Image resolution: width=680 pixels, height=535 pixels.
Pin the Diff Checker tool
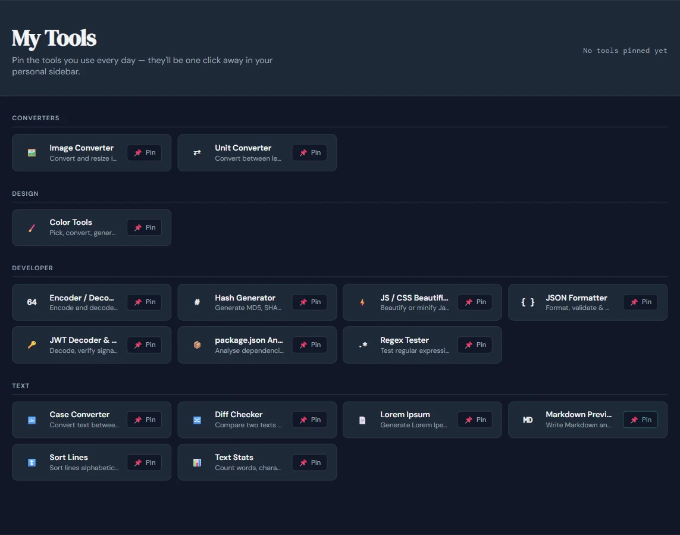coord(309,420)
